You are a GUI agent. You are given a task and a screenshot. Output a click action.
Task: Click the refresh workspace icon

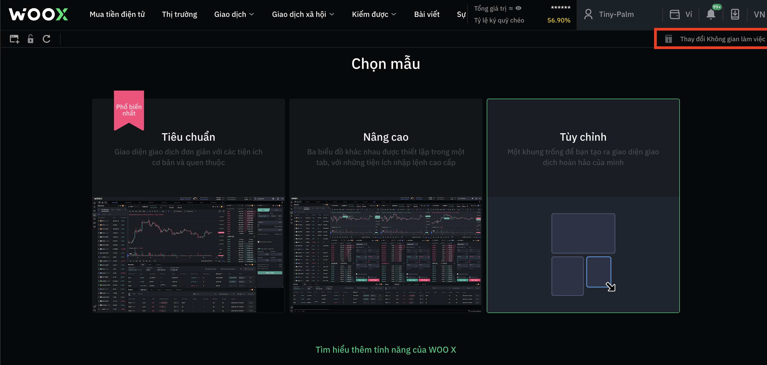click(x=46, y=39)
